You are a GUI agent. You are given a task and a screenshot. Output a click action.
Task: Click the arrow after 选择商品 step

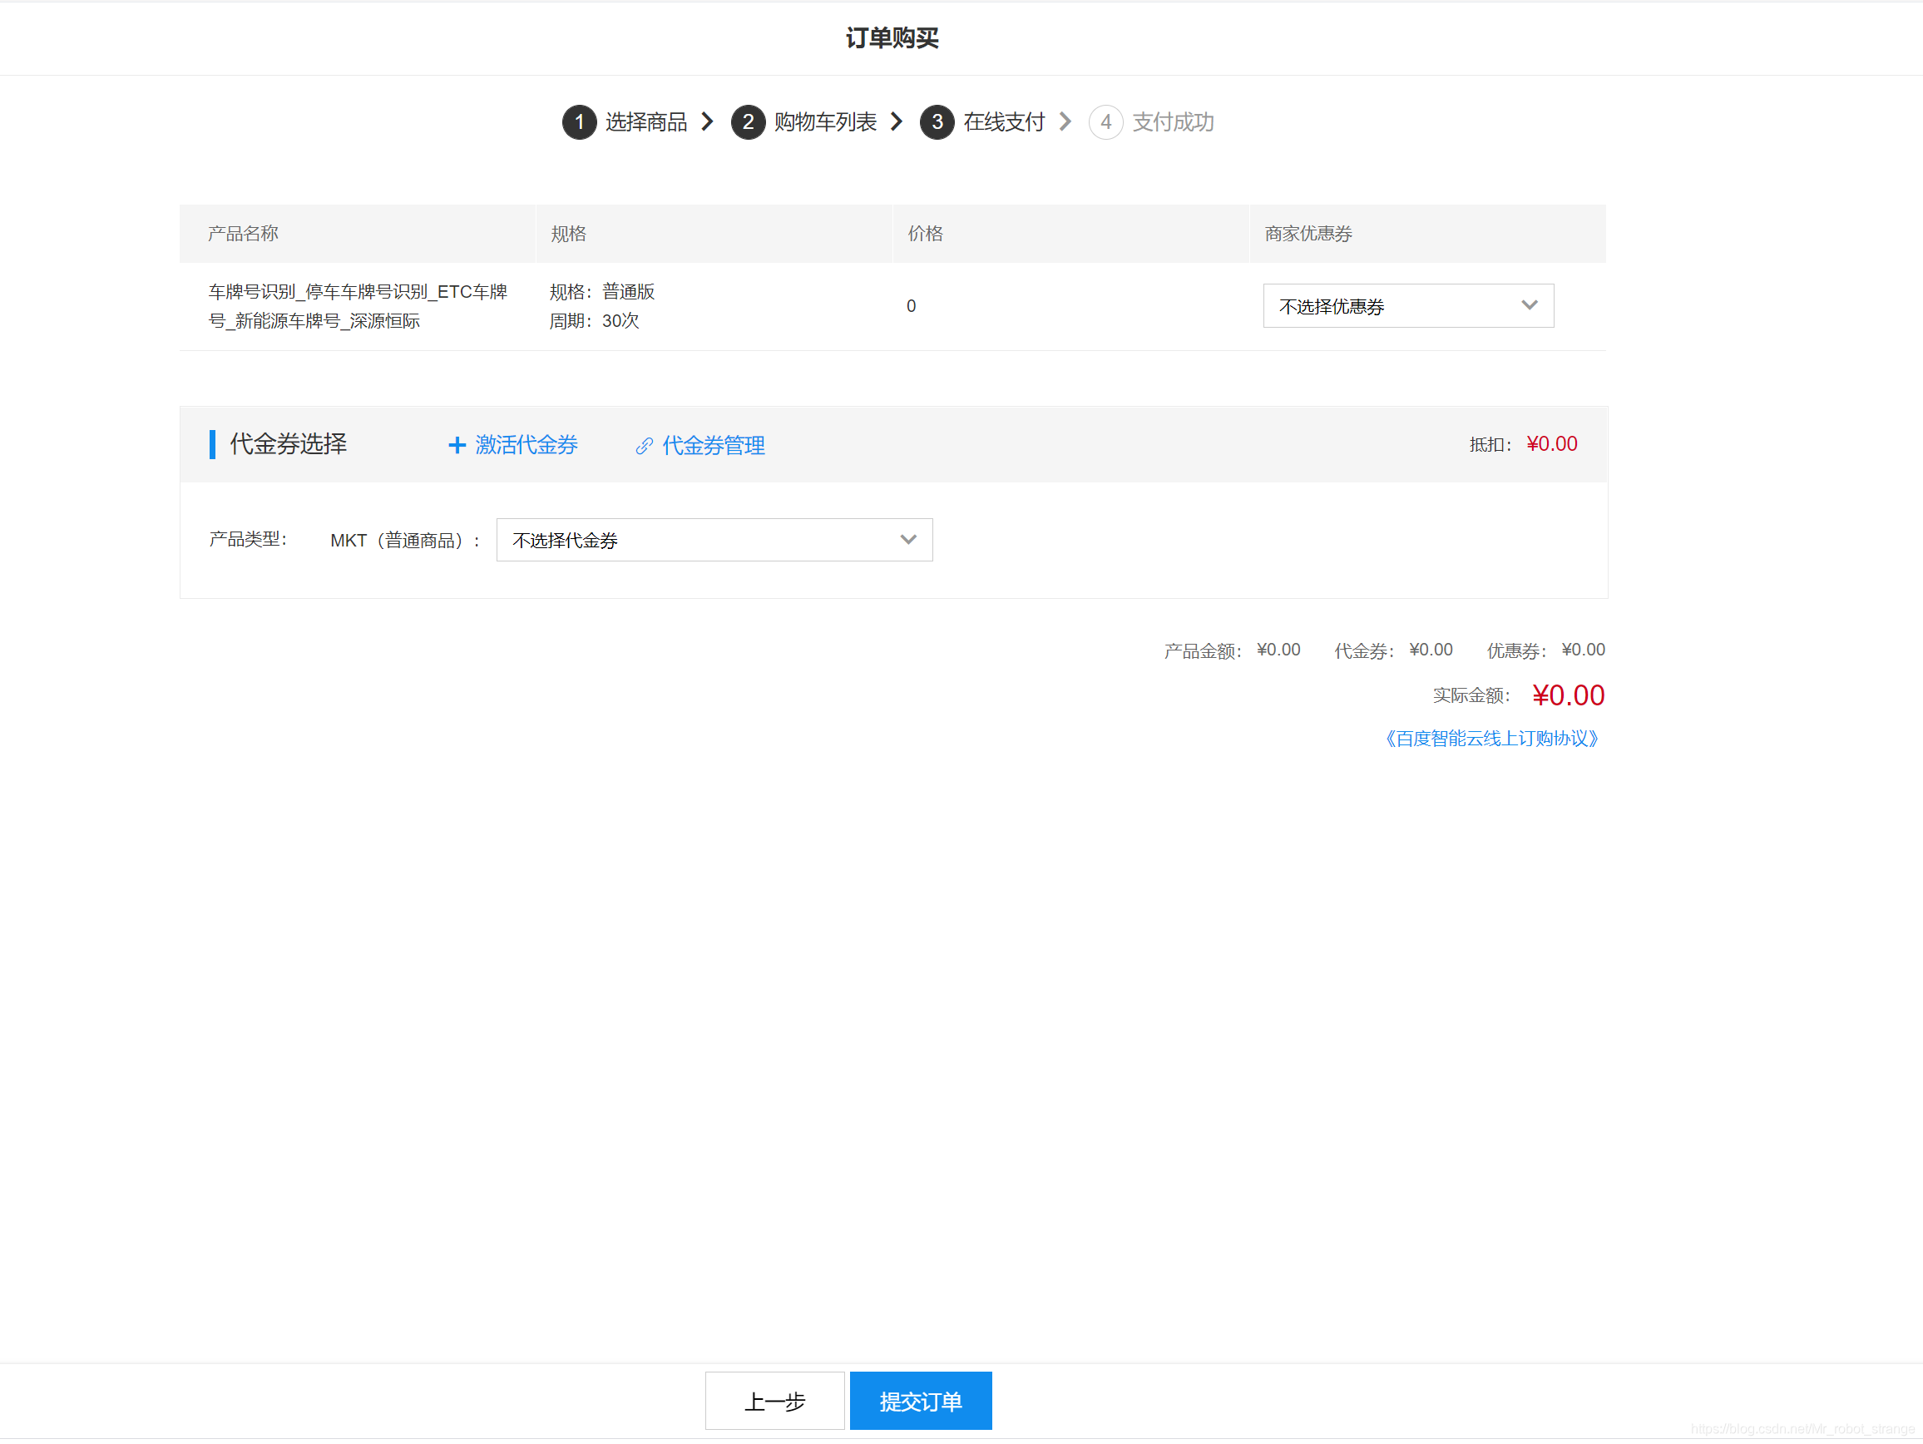tap(708, 121)
